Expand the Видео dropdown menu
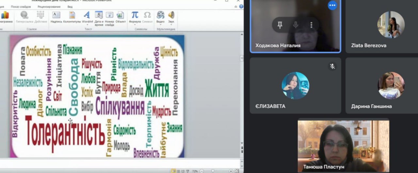Screen dimensions: 418x173 click(x=160, y=24)
